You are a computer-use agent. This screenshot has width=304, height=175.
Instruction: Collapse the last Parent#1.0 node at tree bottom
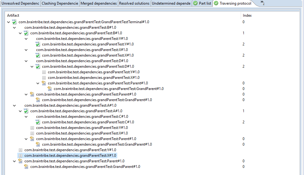14,161
